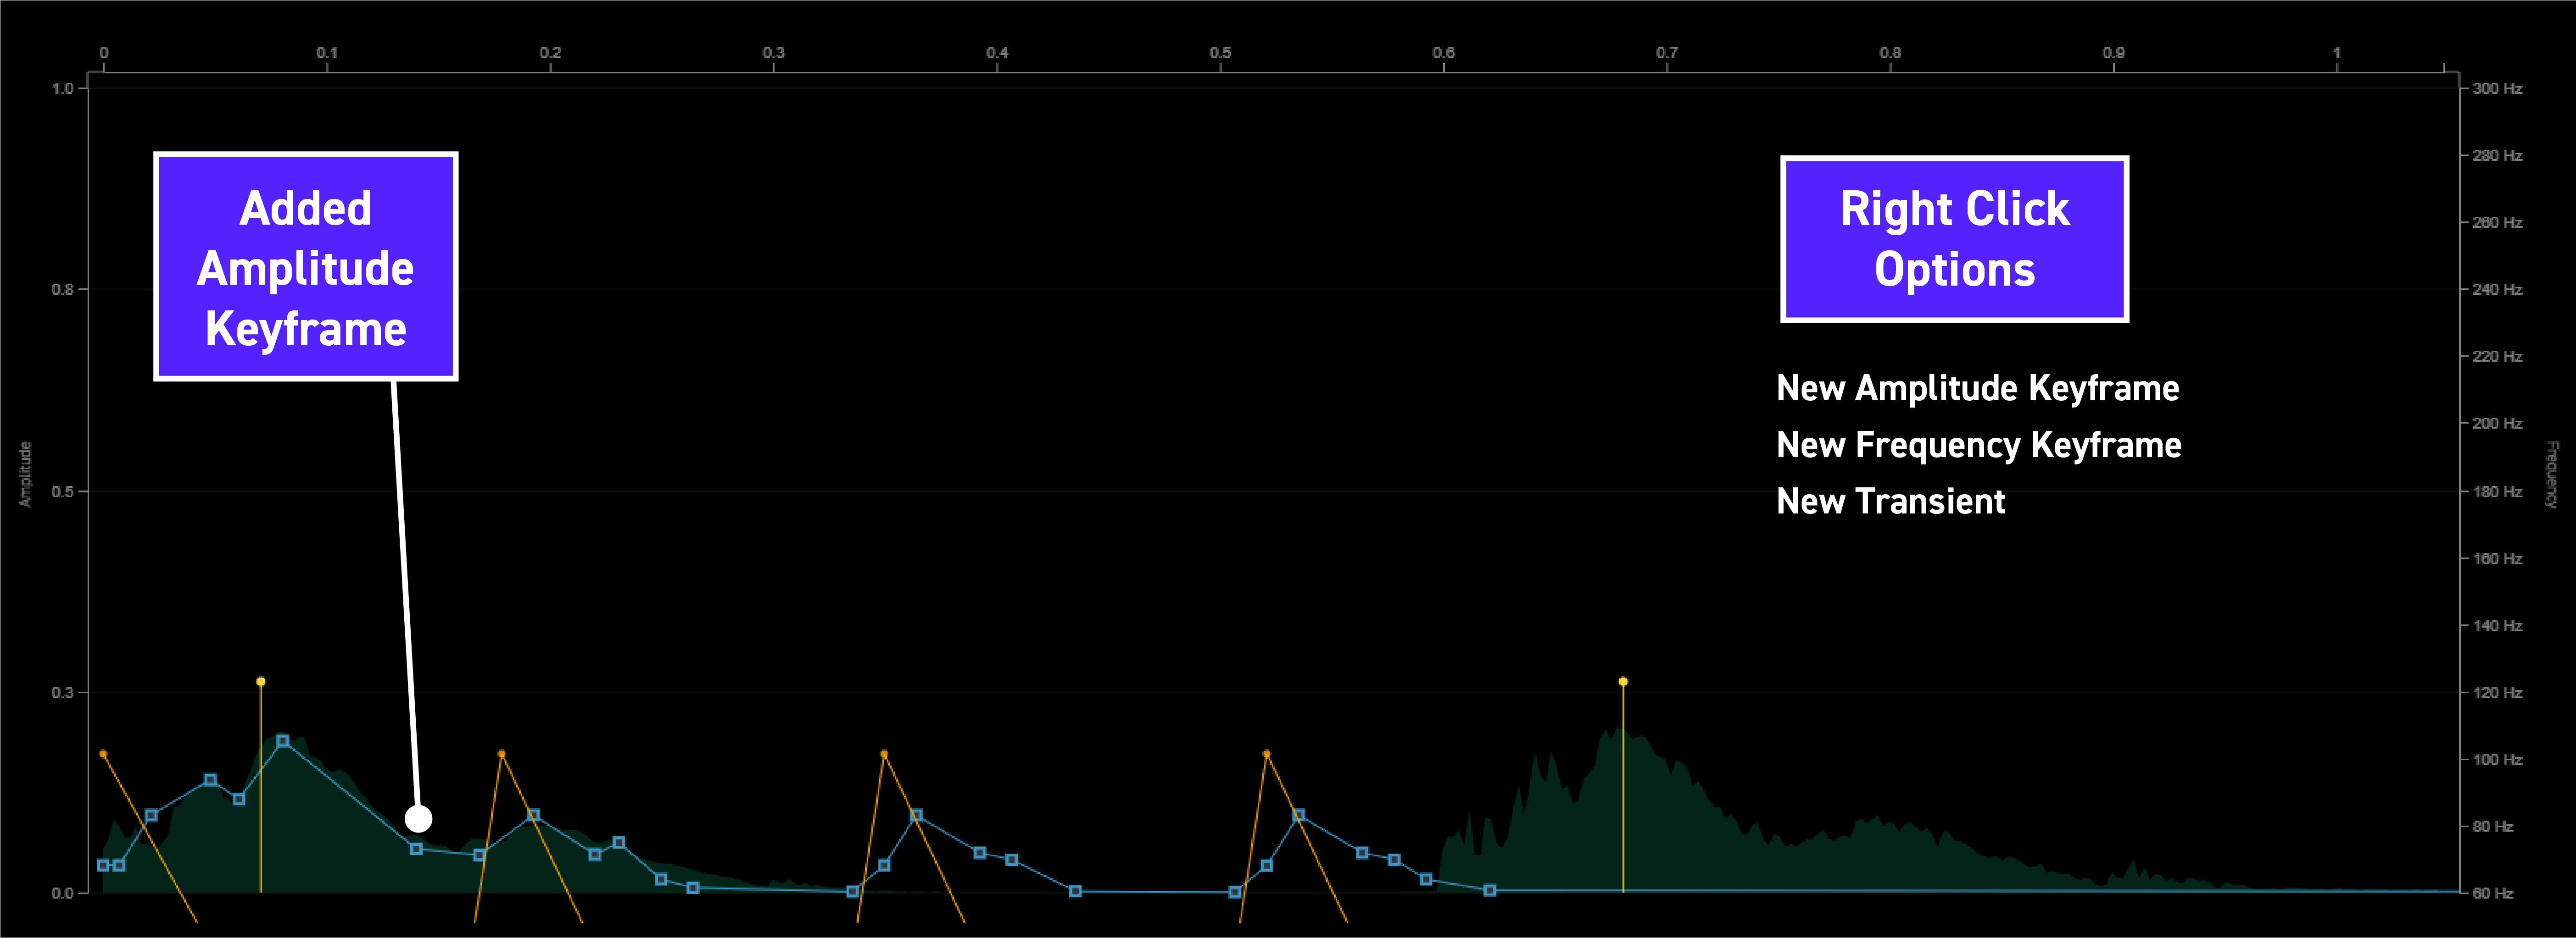
Task: Select amplitude keyframe peak near time 0.36
Action: 916,815
